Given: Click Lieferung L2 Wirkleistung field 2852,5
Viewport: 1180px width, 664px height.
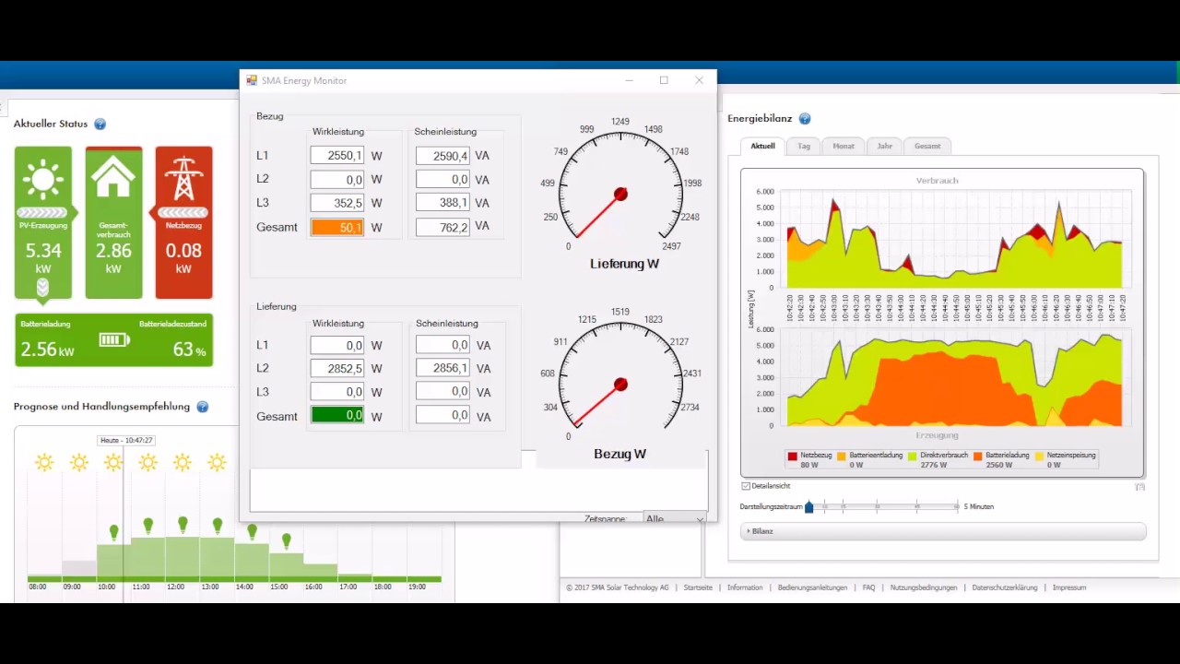Looking at the screenshot, I should [336, 368].
